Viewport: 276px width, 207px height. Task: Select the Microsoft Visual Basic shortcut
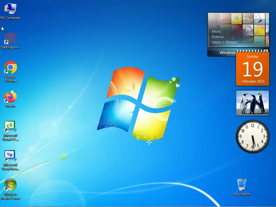point(11,160)
